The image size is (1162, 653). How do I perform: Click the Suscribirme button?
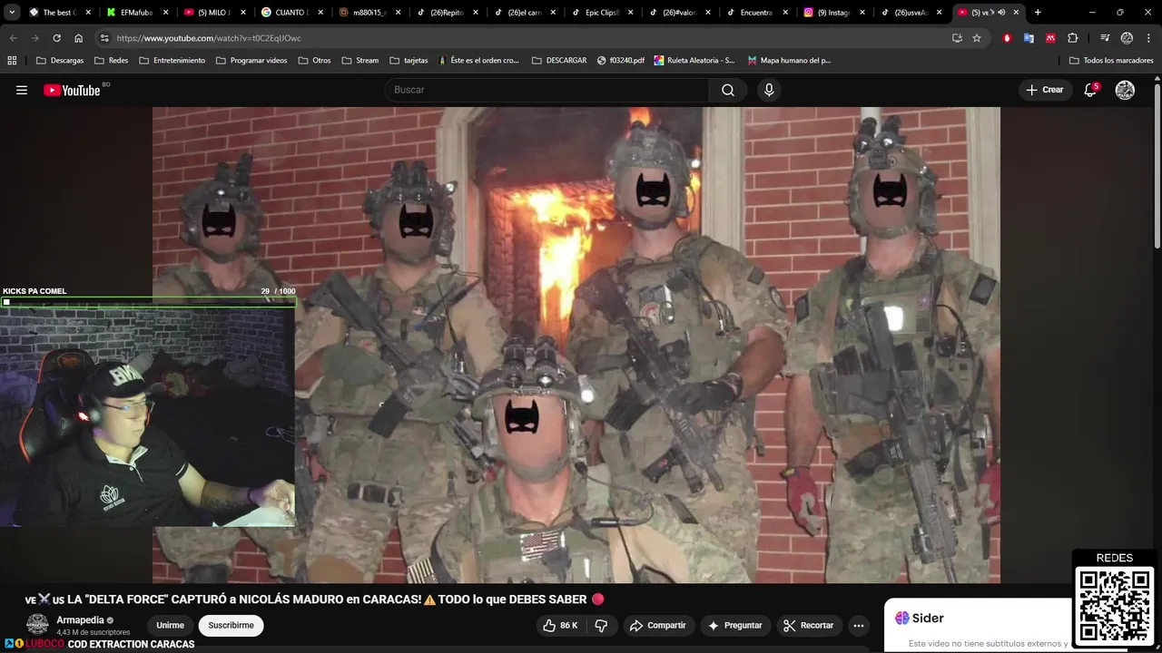tap(231, 626)
